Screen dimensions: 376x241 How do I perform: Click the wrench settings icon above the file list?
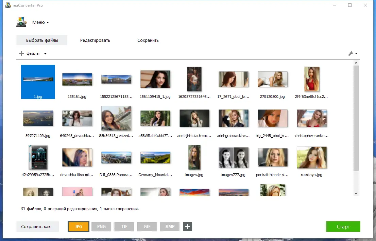click(x=351, y=53)
